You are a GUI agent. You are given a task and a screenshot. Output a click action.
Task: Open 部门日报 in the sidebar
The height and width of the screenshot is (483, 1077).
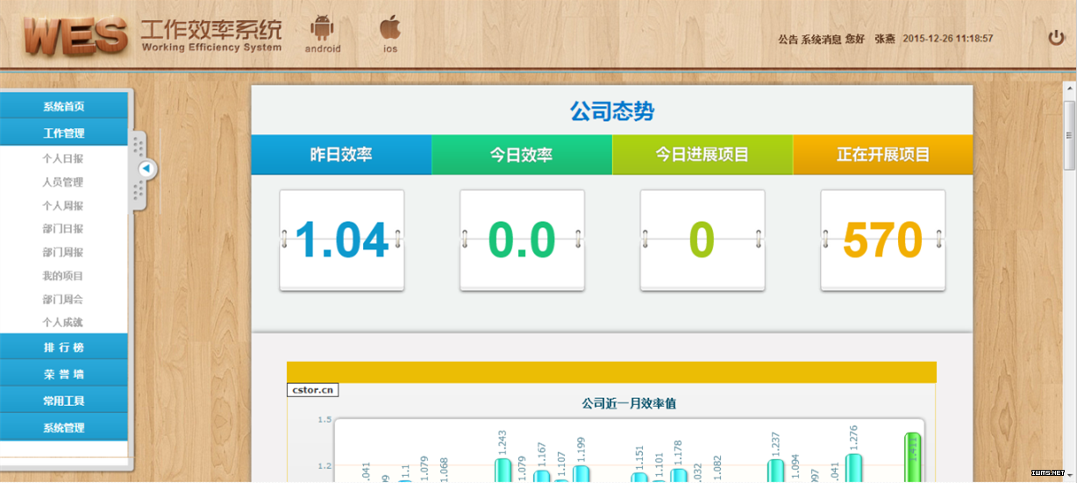tap(63, 229)
